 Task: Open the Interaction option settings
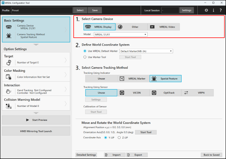36,89
